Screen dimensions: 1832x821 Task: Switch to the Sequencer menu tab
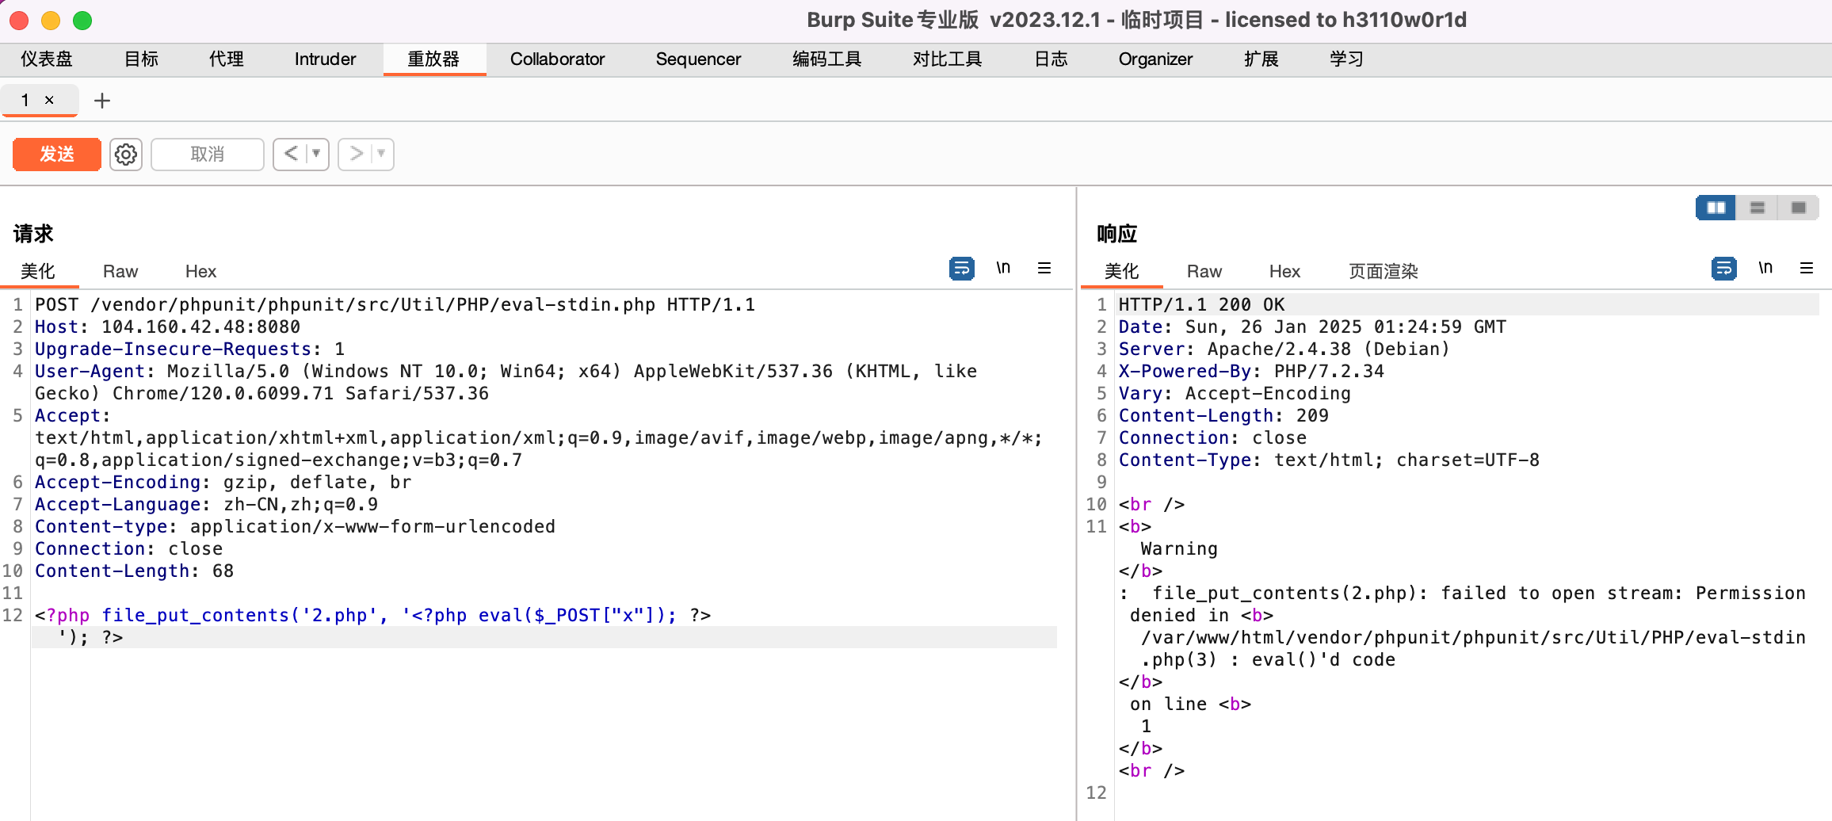697,59
